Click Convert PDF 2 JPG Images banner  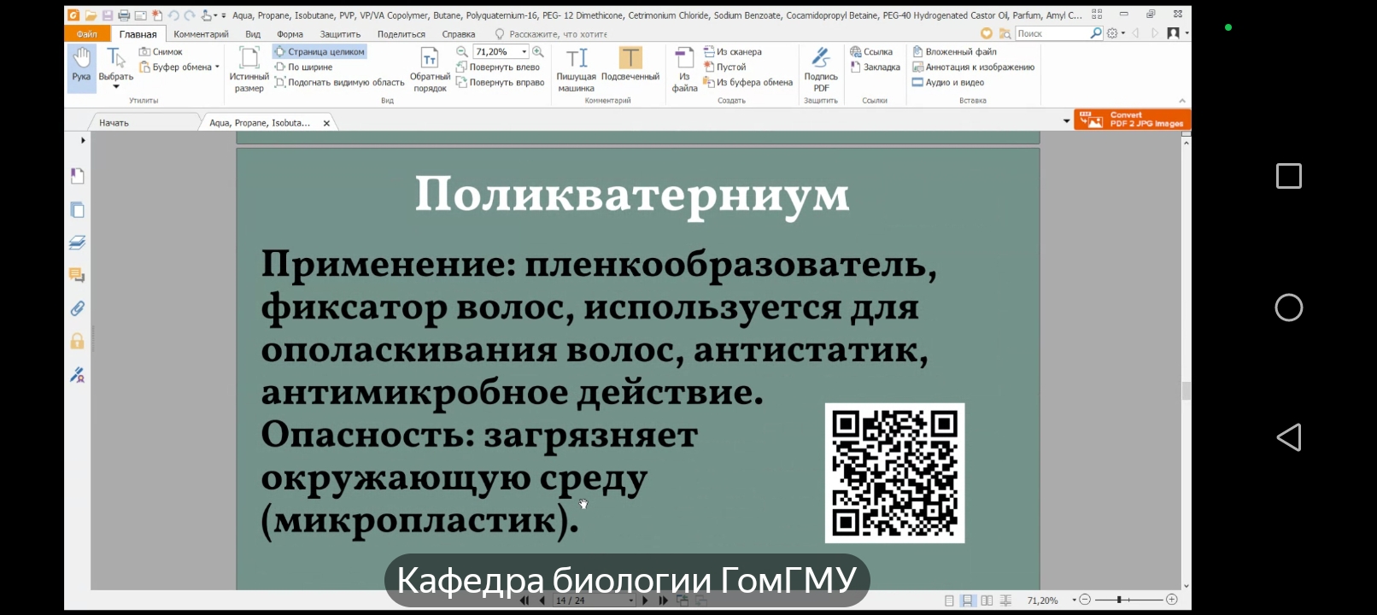[1132, 120]
